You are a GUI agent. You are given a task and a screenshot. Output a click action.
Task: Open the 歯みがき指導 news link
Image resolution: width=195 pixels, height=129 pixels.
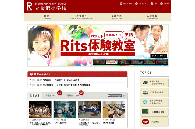(x=108, y=123)
